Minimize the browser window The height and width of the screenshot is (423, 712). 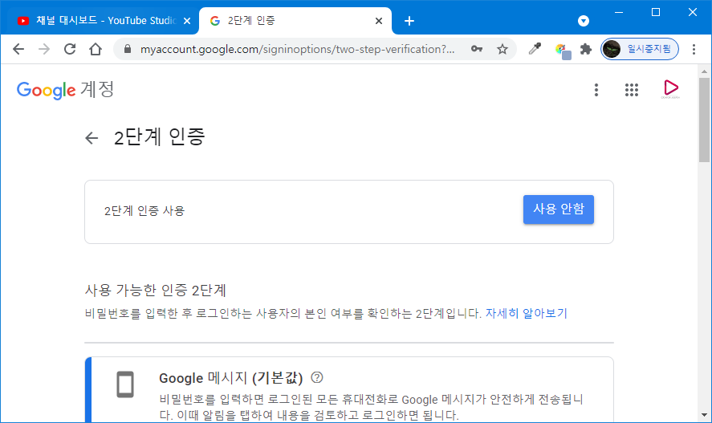[x=618, y=12]
